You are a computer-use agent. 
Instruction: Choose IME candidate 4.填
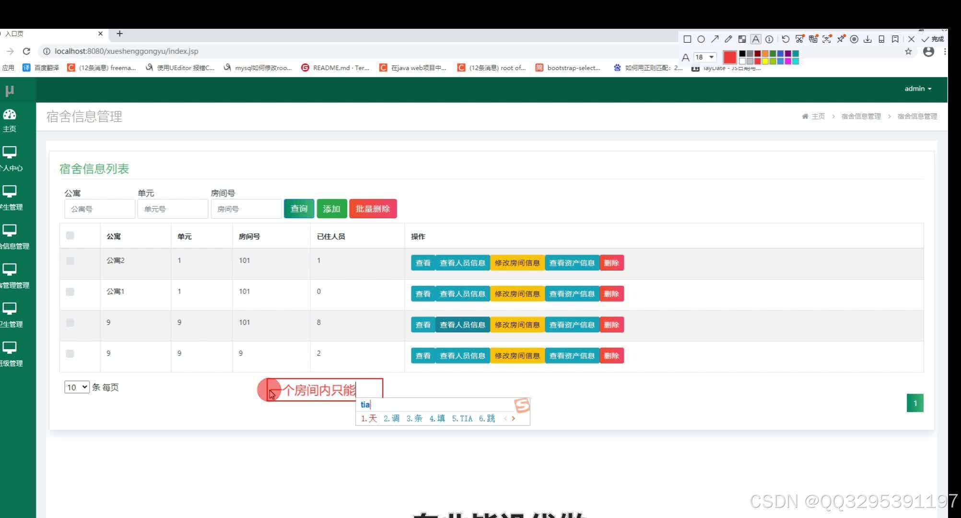(437, 418)
